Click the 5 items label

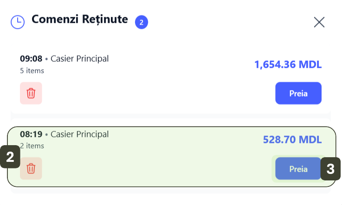32,71
